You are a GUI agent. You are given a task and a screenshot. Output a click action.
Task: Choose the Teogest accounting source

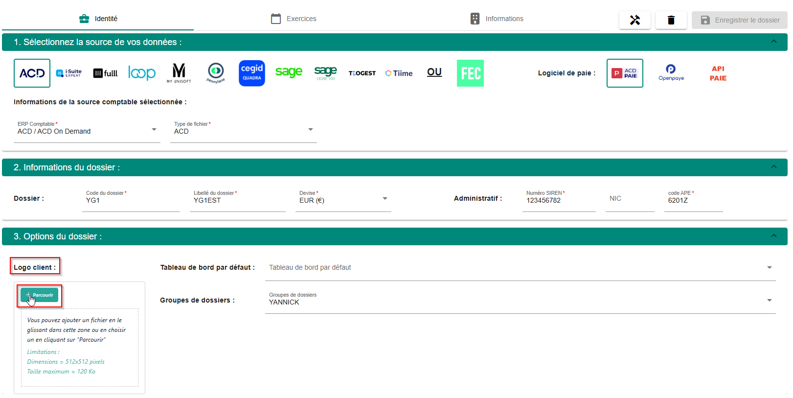coord(362,73)
